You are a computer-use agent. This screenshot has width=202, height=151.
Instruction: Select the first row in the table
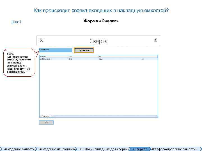pos(98,59)
